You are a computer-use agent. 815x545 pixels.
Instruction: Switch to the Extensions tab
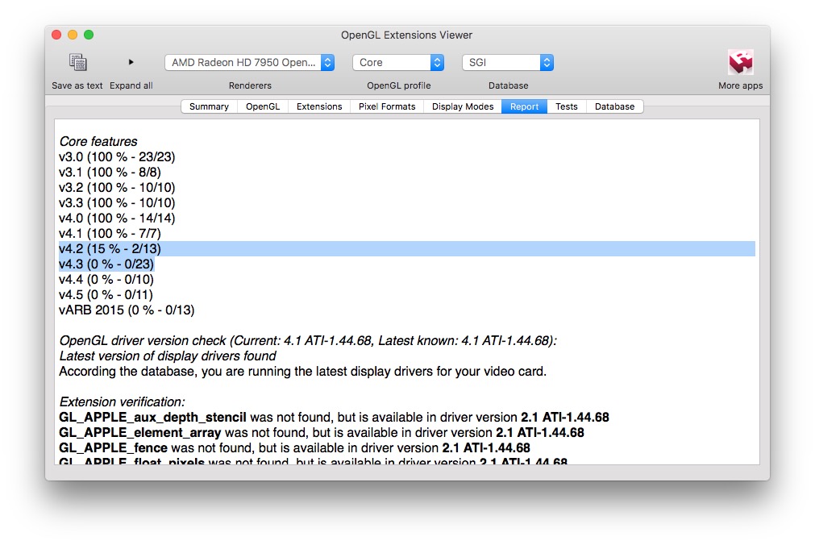tap(319, 106)
